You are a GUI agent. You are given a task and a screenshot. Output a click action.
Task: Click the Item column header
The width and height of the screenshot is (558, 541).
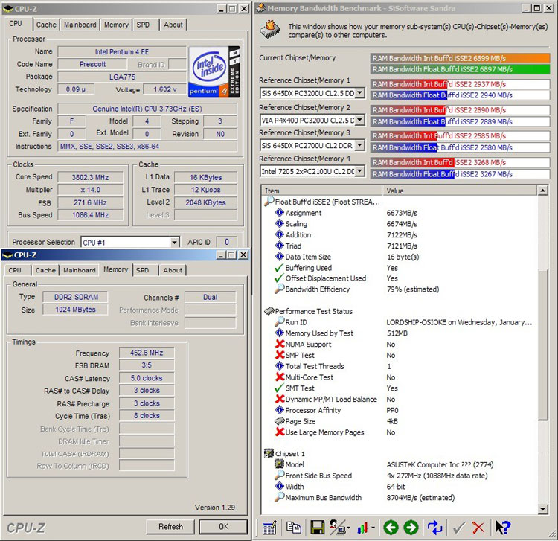321,191
